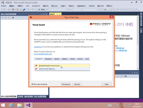Click the device window icon in toolbar

tap(101, 10)
